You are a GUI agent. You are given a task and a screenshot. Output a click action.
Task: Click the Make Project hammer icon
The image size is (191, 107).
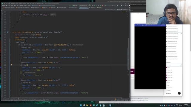[x=70, y=5]
